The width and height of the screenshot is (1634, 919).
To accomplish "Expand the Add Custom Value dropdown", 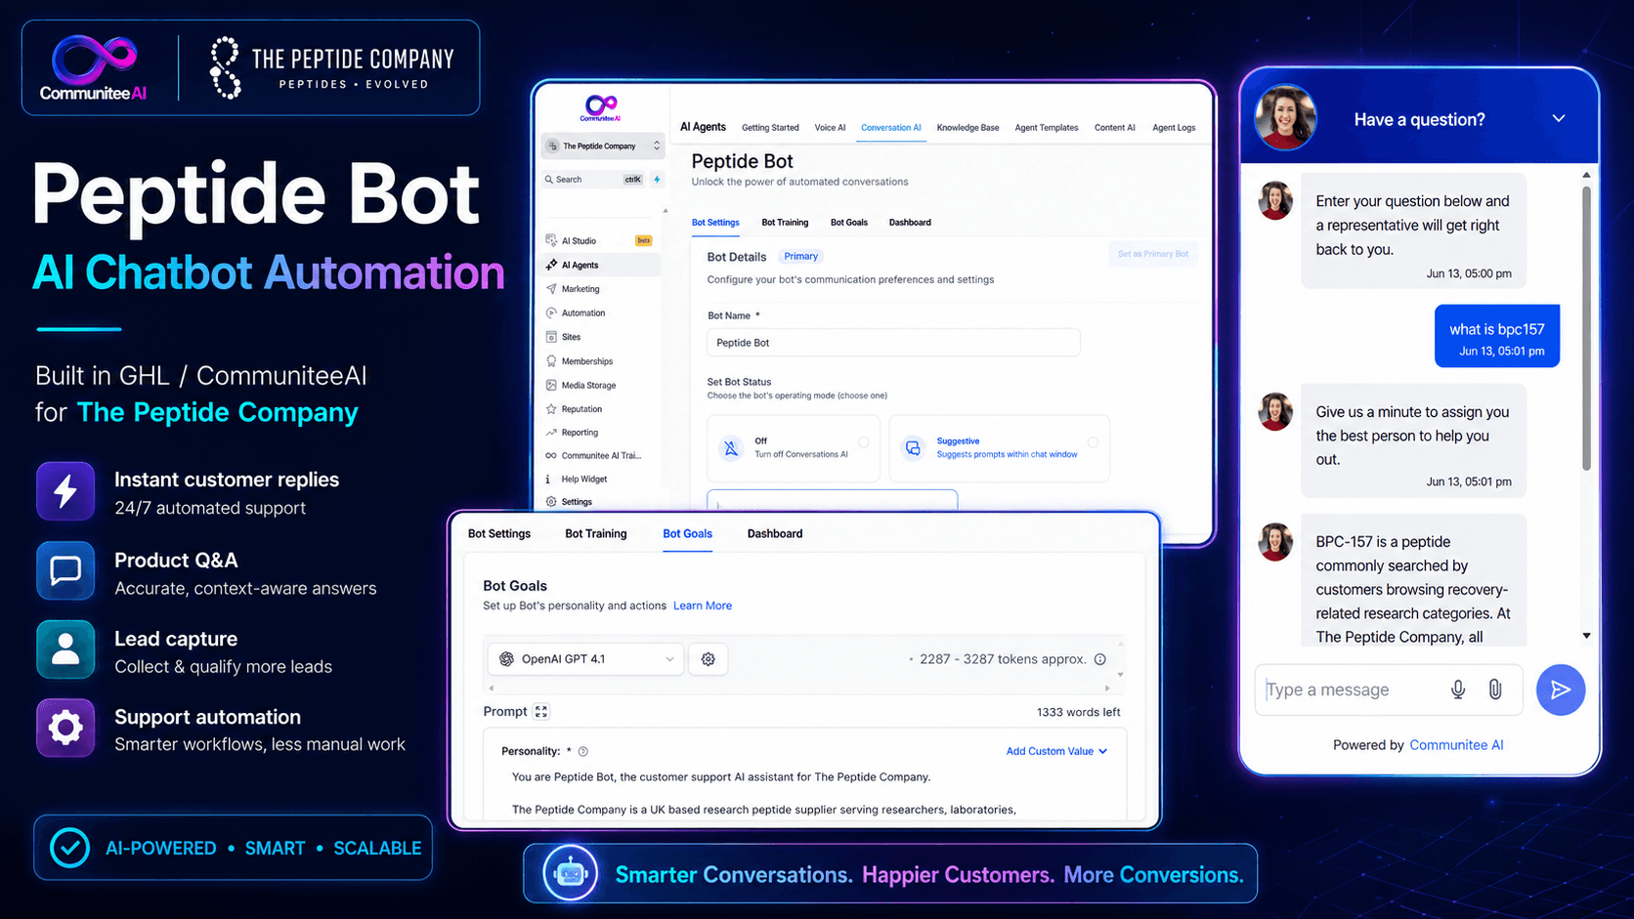I will [x=1056, y=752].
